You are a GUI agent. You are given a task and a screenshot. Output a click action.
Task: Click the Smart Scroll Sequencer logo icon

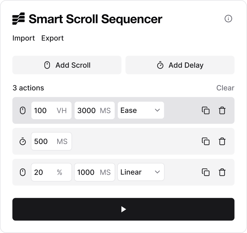click(x=19, y=19)
